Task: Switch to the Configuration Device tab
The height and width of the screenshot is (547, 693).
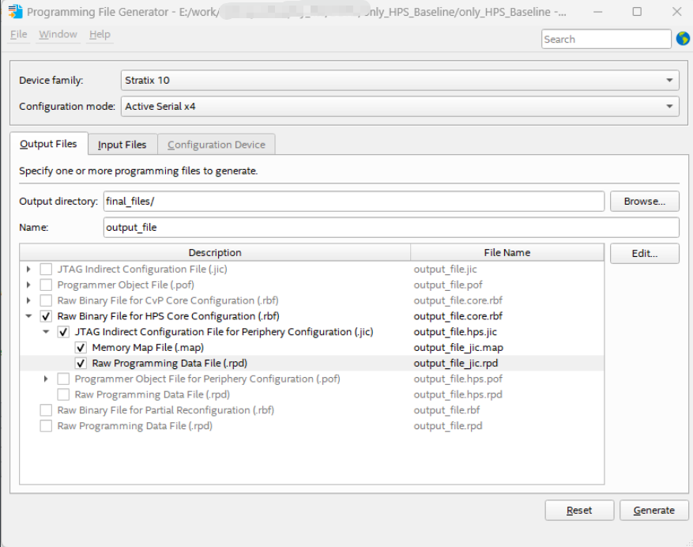Action: point(217,145)
